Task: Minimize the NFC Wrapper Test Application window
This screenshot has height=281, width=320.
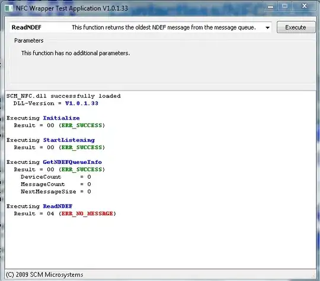Action: click(x=270, y=7)
